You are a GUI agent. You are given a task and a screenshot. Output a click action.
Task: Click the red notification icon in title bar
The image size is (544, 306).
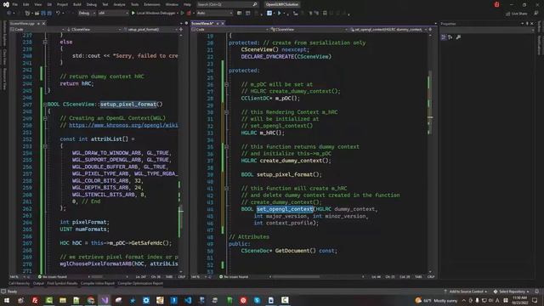point(496,4)
